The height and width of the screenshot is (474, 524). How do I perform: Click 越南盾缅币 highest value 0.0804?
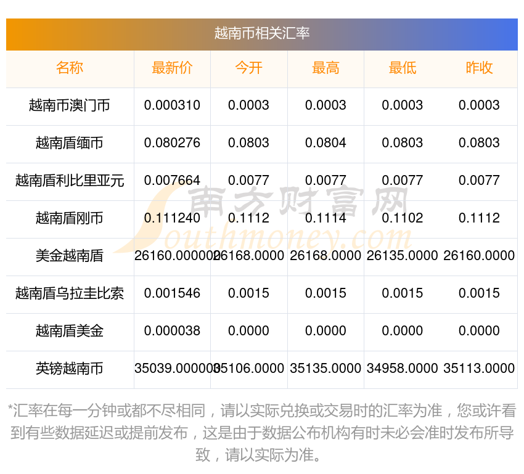(x=325, y=143)
